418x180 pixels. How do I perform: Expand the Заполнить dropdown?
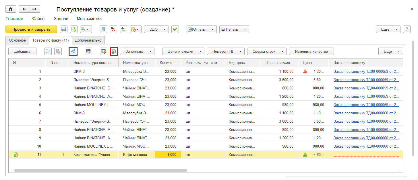[137, 52]
